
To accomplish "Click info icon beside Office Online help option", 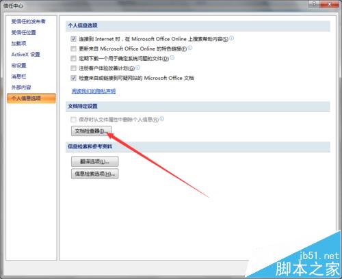I will pos(231,38).
